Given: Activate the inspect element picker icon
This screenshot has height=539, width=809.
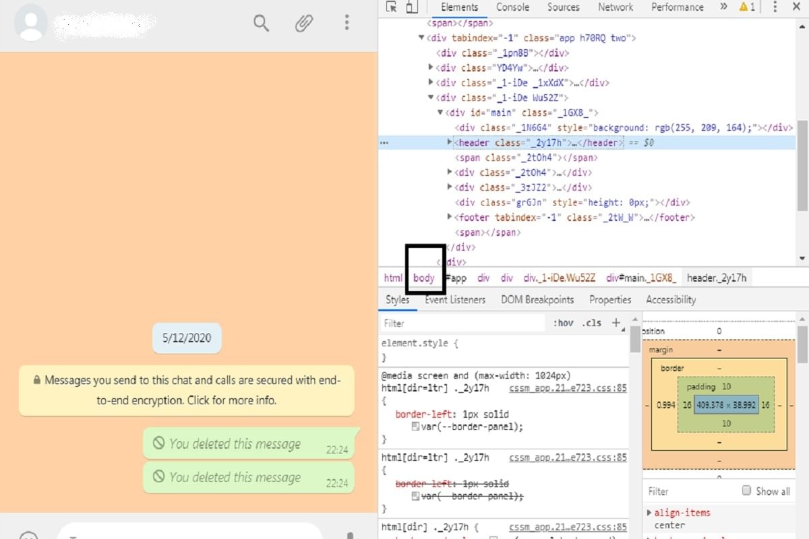Looking at the screenshot, I should pyautogui.click(x=392, y=7).
